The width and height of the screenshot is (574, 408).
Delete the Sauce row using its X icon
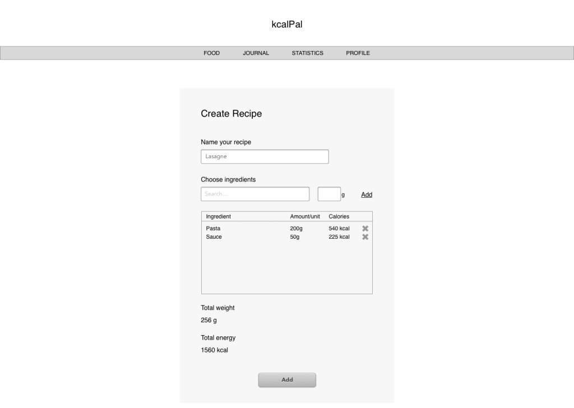coord(365,237)
